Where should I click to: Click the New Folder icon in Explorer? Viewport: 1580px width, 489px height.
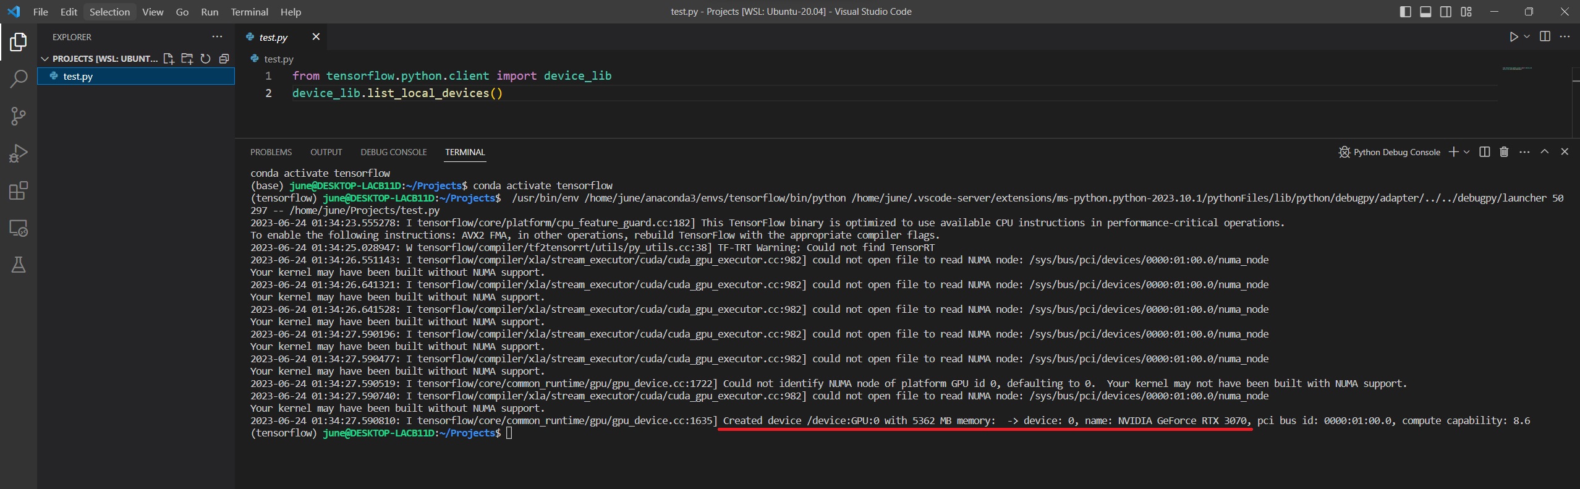187,59
